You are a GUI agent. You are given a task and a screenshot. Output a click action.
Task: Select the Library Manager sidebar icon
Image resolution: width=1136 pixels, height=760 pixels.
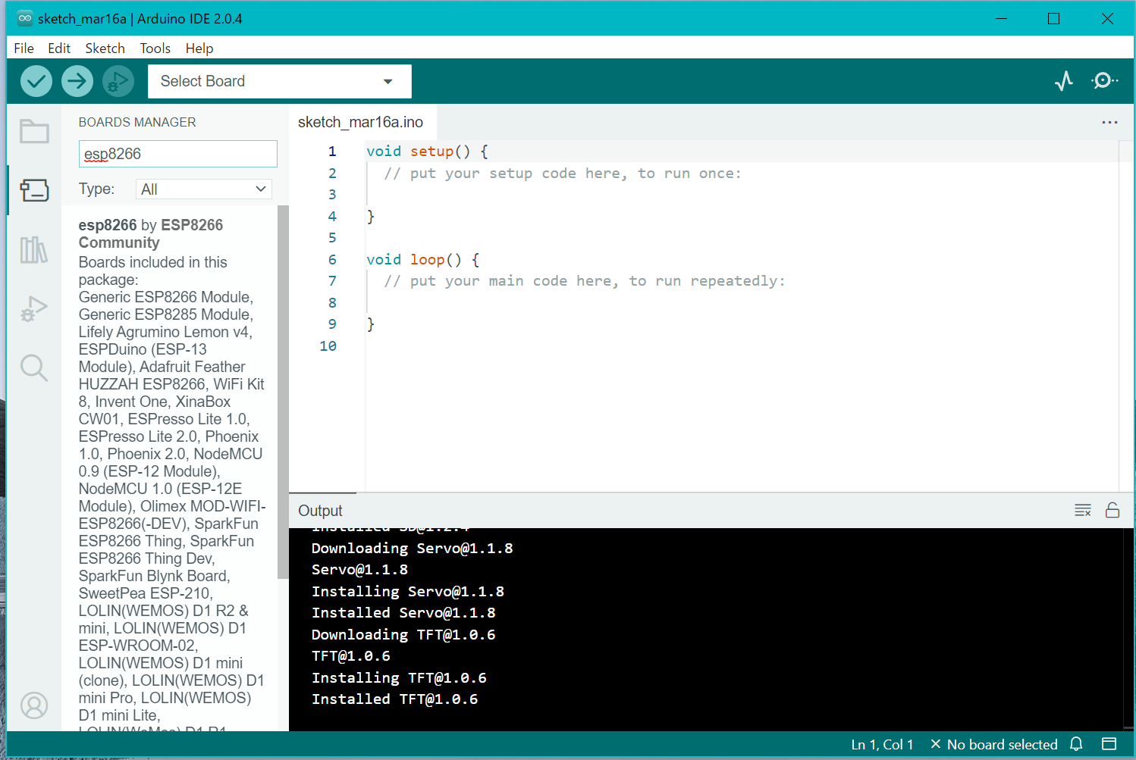[33, 249]
